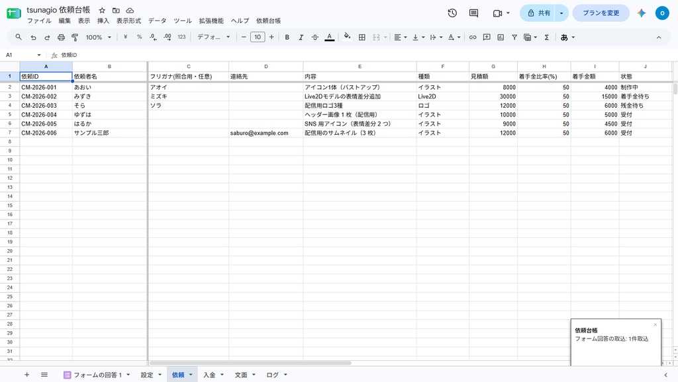Open the Gemini sparkle icon

(x=641, y=13)
